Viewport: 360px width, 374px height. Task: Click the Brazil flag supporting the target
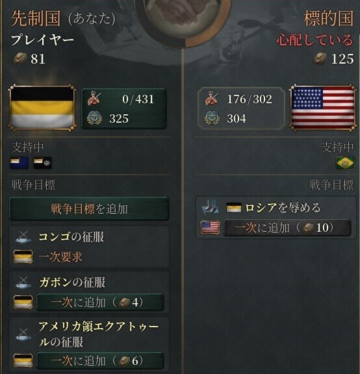(345, 163)
